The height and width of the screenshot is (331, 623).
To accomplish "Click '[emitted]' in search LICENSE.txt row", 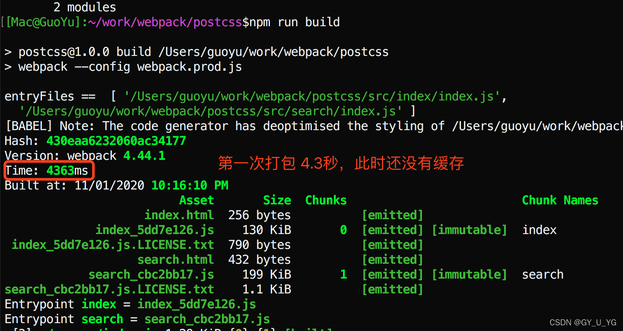I will pyautogui.click(x=392, y=290).
